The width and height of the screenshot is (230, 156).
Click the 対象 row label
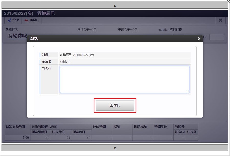coord(45,55)
